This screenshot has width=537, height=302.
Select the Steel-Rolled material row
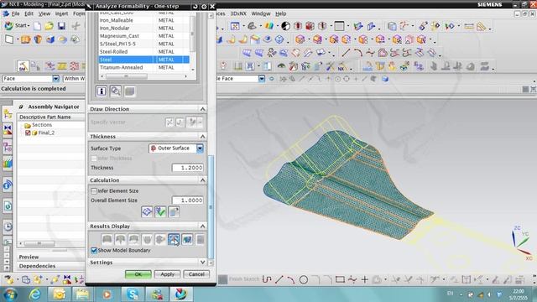143,52
